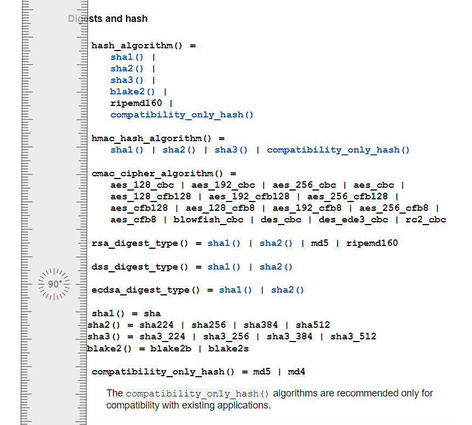Click the 'ripemd160' entry in hash_algorithm() list
Screen dimensions: 472x425
136,103
